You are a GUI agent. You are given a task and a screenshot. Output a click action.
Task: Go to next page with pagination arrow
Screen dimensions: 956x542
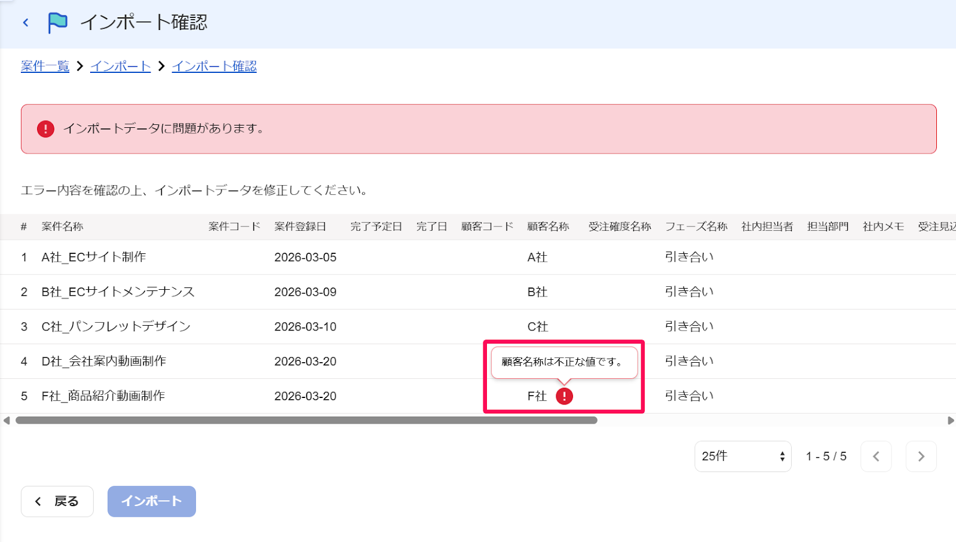(921, 457)
